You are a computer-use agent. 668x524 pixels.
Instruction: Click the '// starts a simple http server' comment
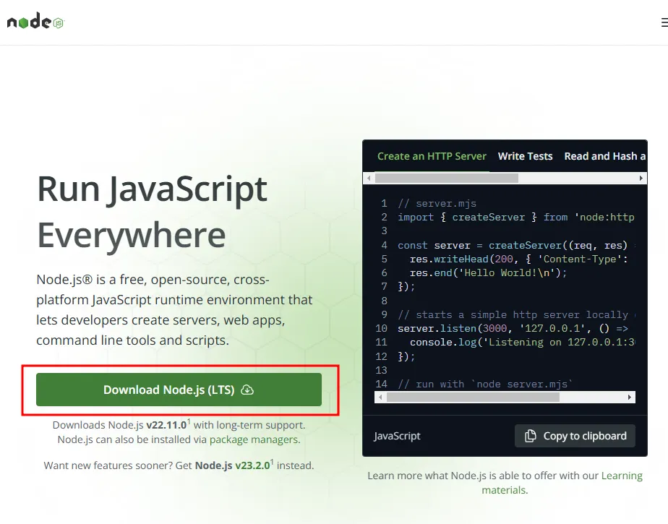coord(516,315)
